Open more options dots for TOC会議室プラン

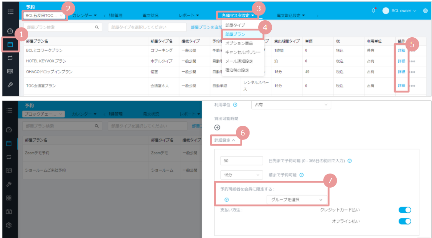412,86
